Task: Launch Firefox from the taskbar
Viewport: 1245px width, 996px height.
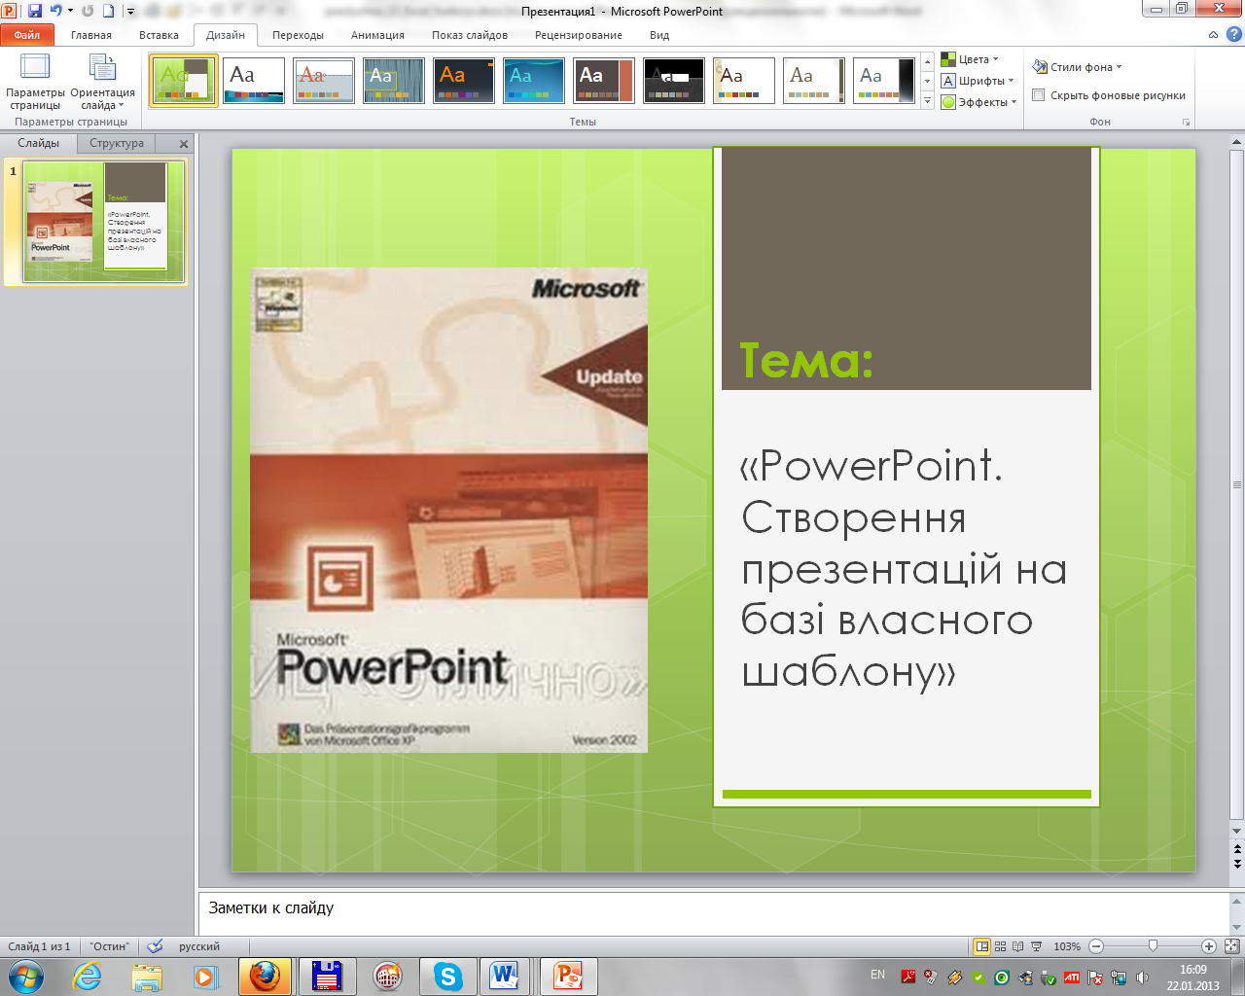Action: pyautogui.click(x=265, y=976)
